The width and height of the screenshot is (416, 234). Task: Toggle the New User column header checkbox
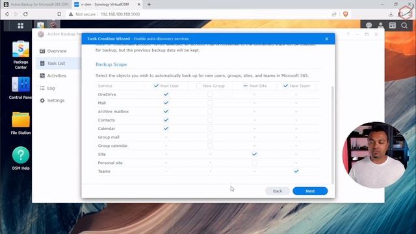[x=156, y=86]
